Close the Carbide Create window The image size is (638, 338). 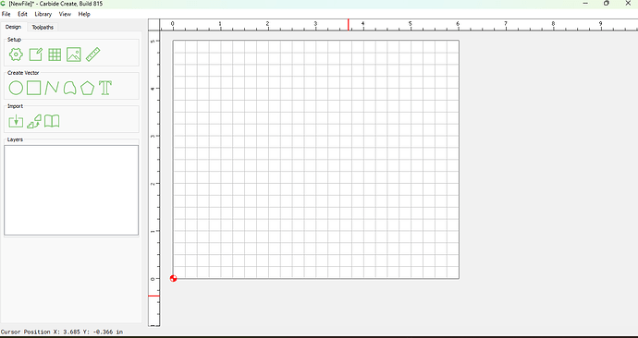pyautogui.click(x=628, y=4)
